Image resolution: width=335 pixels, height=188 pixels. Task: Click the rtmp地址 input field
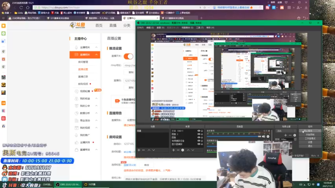click(129, 66)
